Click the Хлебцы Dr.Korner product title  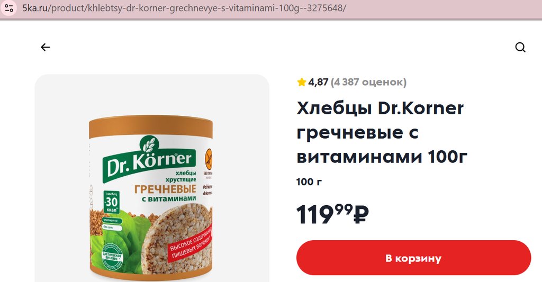[x=382, y=133]
